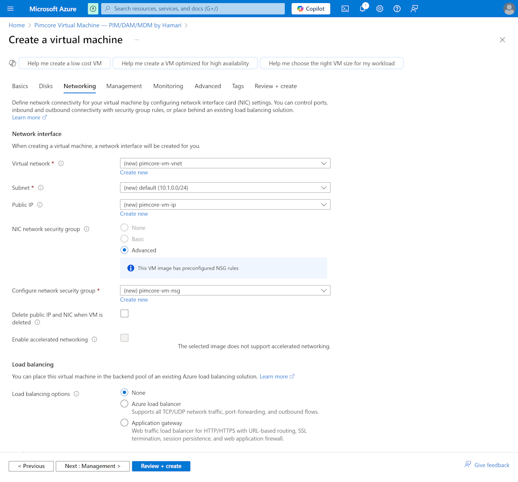Show info tooltip for Virtual network
518x482 pixels.
click(61, 164)
